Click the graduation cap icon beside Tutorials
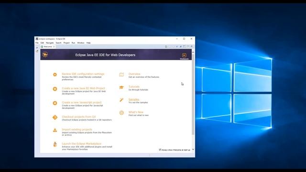This screenshot has width=306, height=172. pos(121,87)
